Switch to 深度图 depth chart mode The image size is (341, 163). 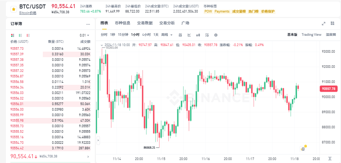(x=331, y=35)
